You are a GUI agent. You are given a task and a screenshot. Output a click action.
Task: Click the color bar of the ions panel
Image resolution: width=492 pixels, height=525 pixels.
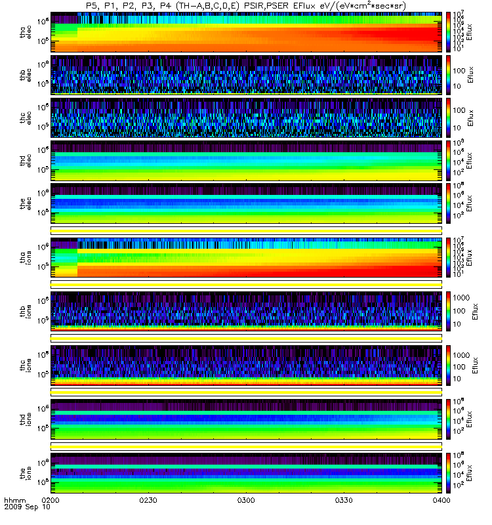pos(448,473)
